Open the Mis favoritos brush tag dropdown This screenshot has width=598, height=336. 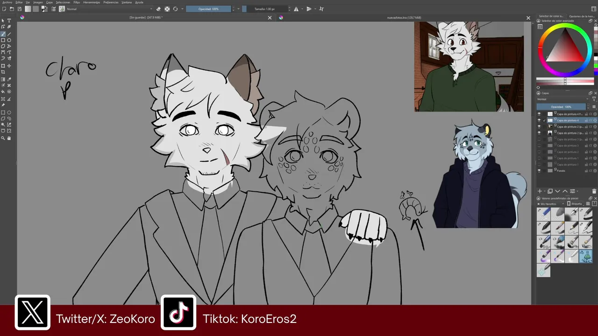(x=550, y=204)
